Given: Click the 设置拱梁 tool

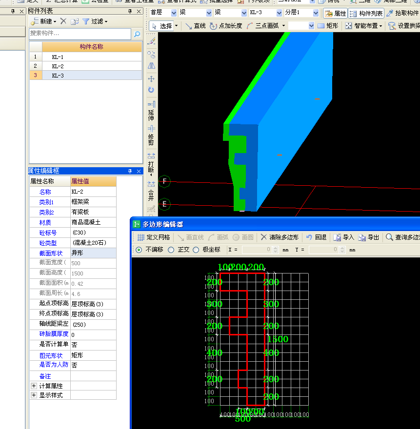Looking at the screenshot, I should pos(404,26).
